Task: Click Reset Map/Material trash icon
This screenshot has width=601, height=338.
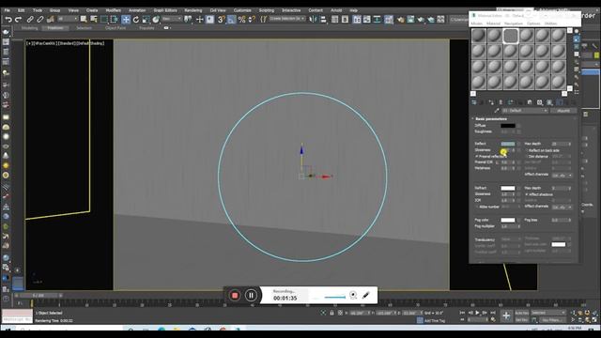Action: tap(501, 102)
